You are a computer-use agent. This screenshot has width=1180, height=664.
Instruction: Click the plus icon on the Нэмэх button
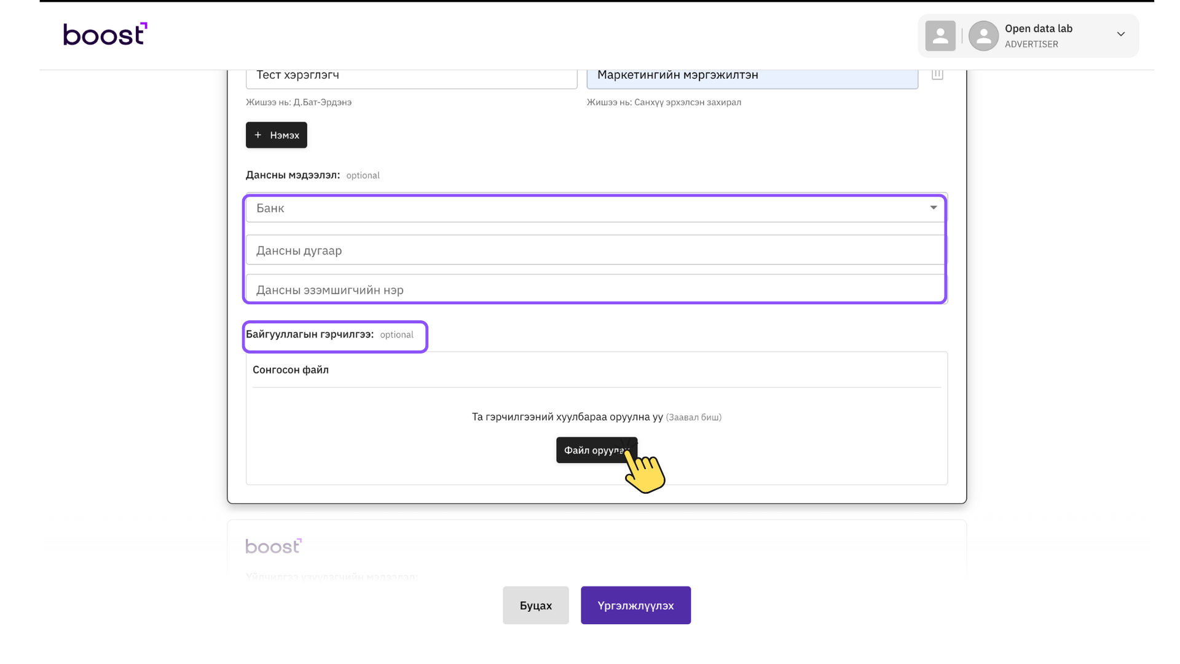(x=258, y=135)
